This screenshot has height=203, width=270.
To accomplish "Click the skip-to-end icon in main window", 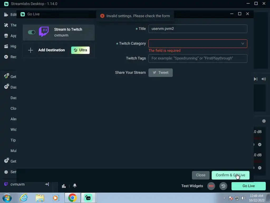I will [x=255, y=79].
